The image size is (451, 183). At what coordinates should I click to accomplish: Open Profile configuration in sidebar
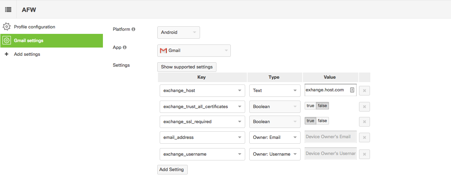point(34,27)
